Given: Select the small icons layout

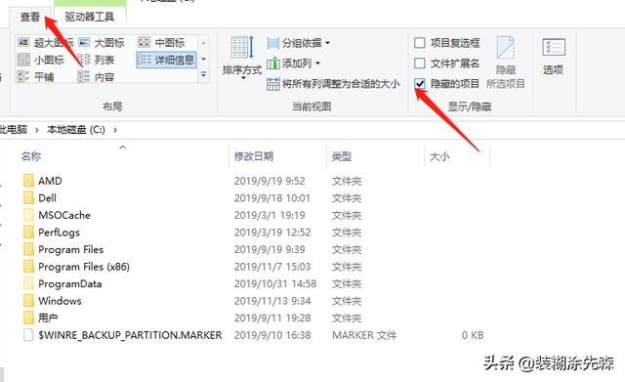Looking at the screenshot, I should [41, 60].
